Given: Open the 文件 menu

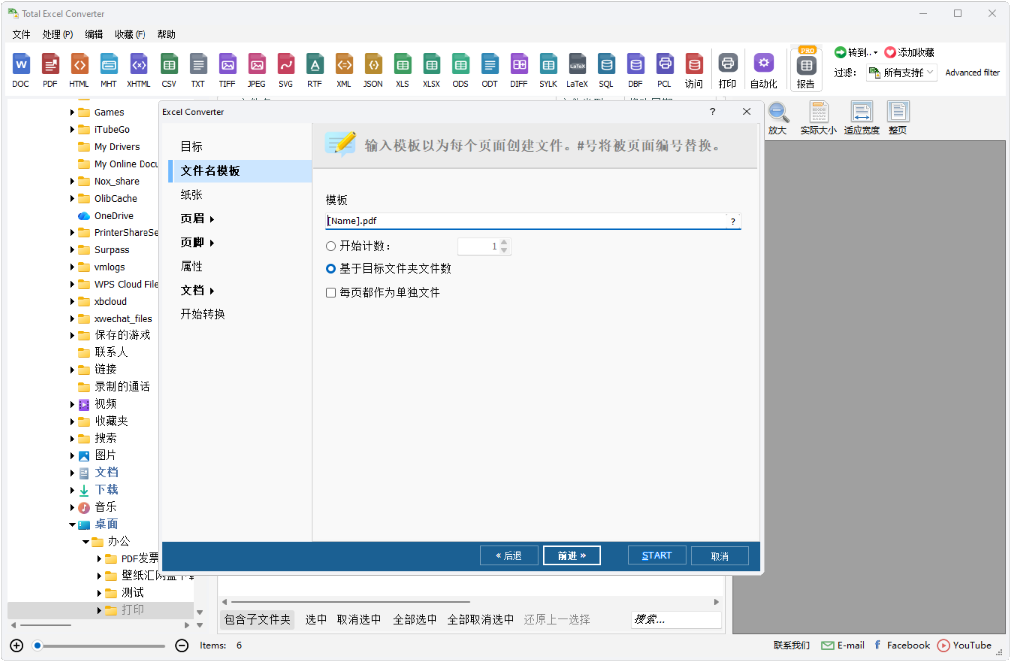Looking at the screenshot, I should [21, 34].
